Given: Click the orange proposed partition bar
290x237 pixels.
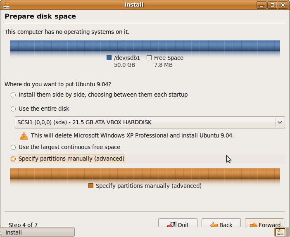Looking at the screenshot, I should point(145,174).
